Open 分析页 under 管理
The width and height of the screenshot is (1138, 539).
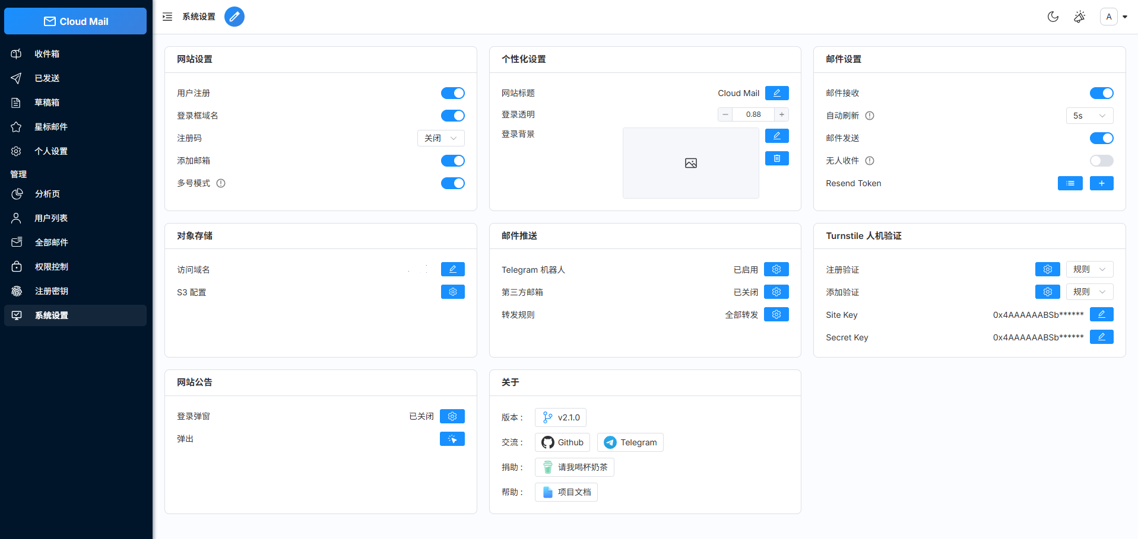tap(46, 193)
